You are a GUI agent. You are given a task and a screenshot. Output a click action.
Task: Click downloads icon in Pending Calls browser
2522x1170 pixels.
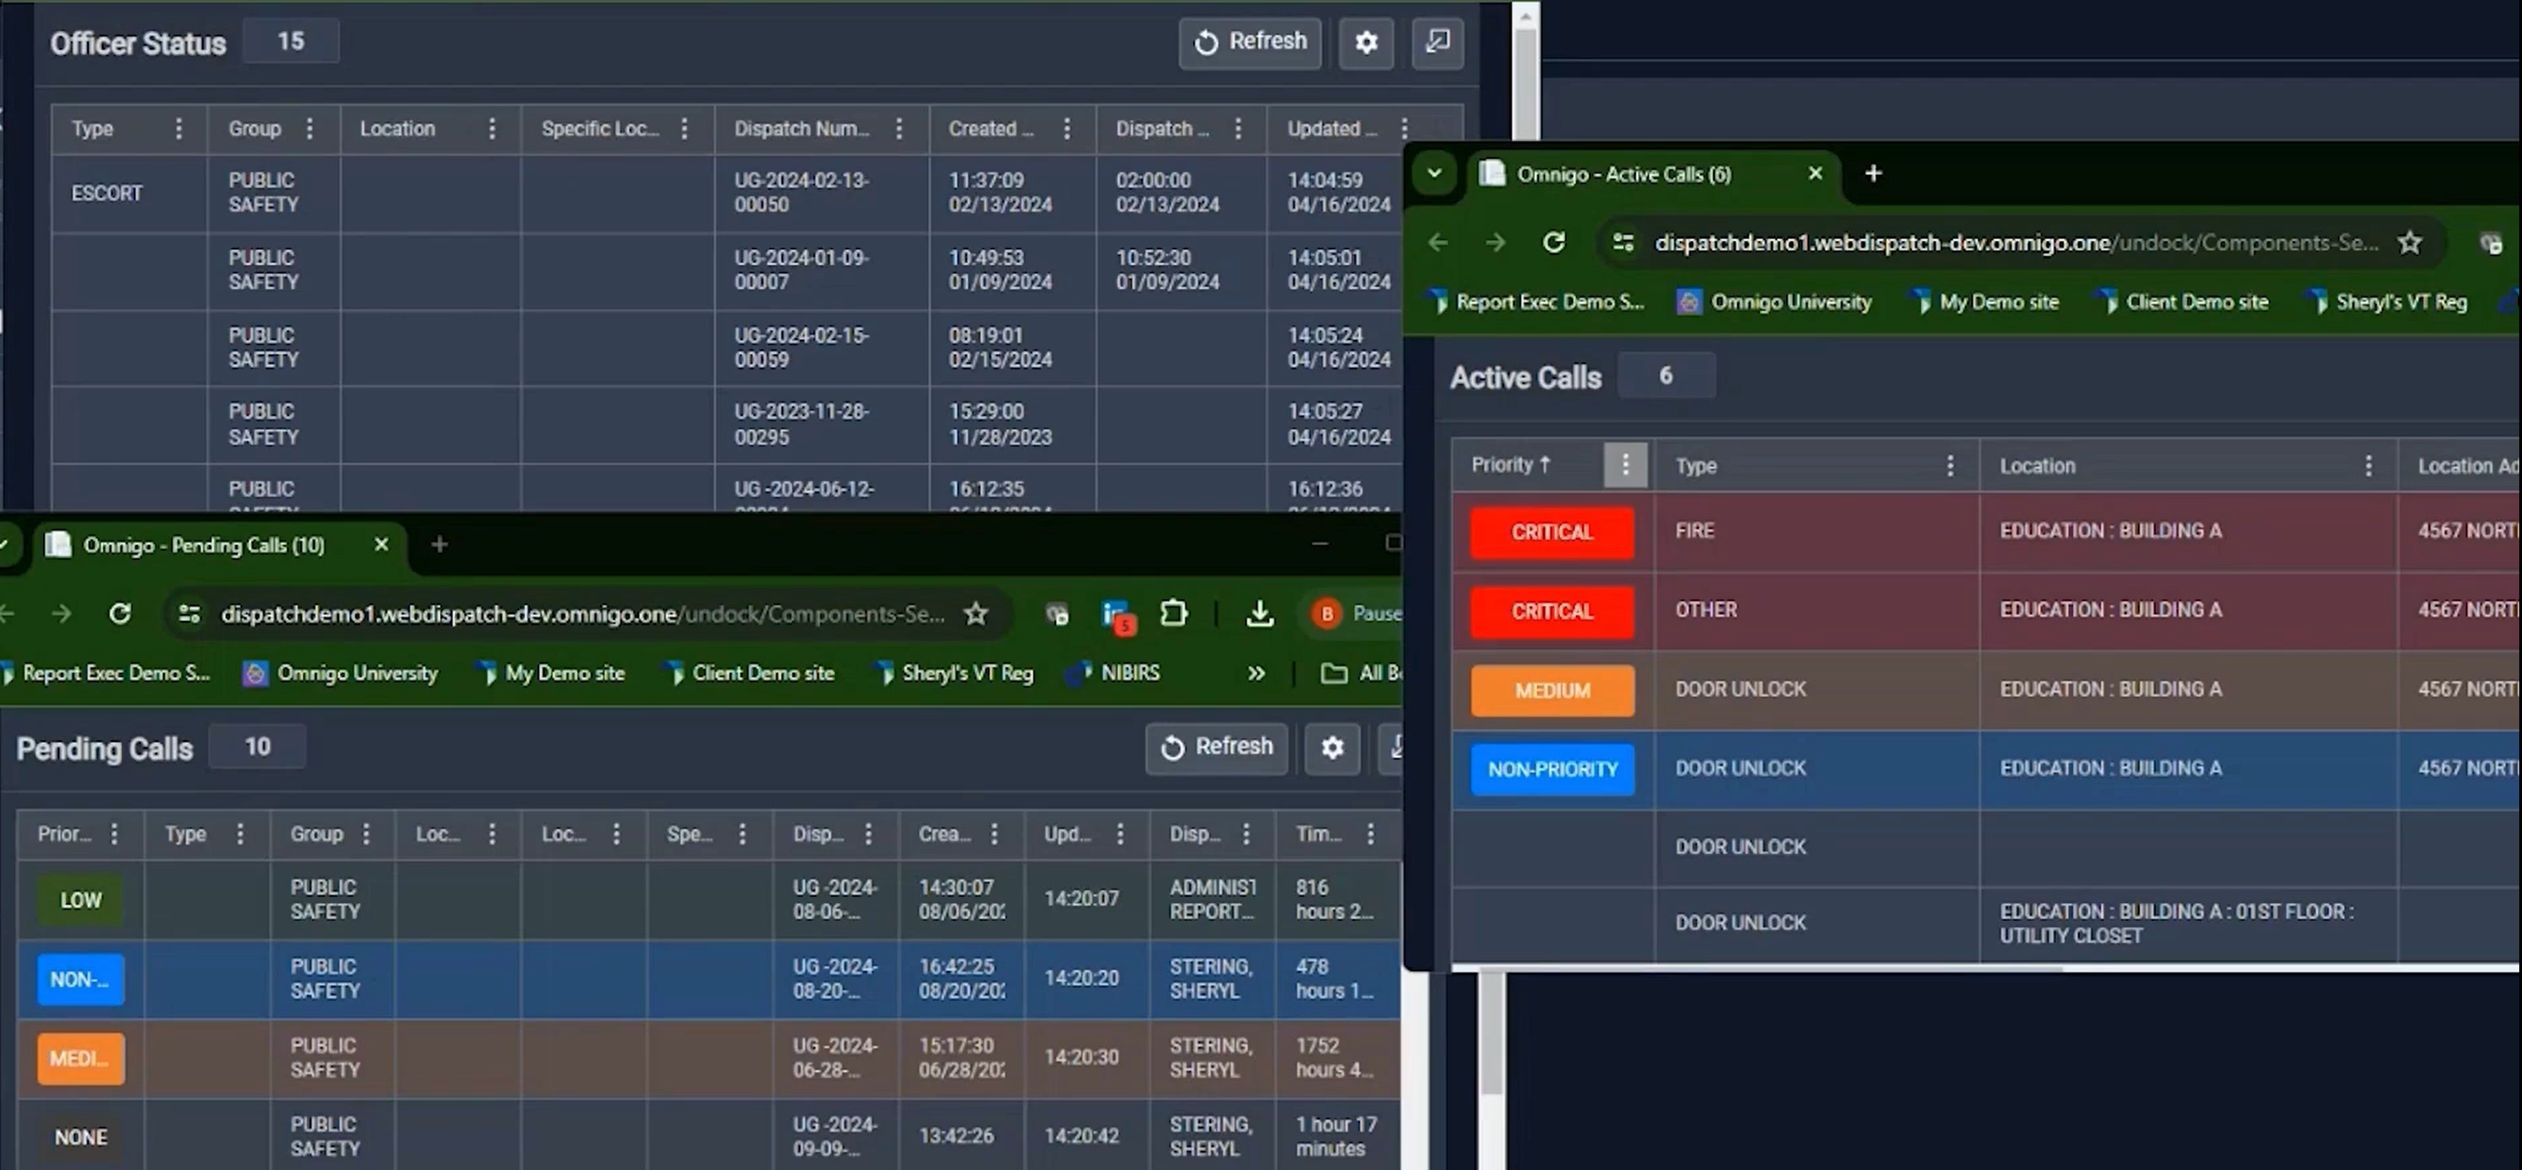tap(1260, 615)
